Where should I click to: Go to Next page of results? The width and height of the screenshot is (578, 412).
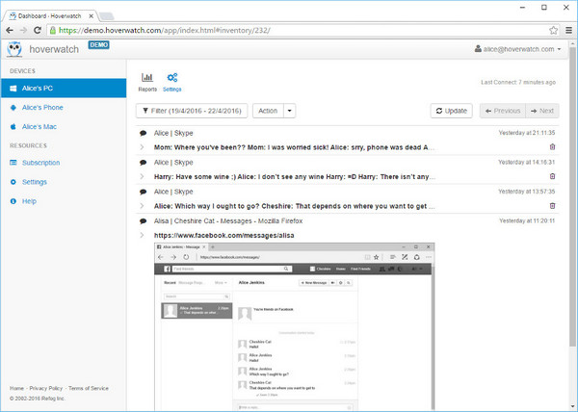pyautogui.click(x=542, y=111)
